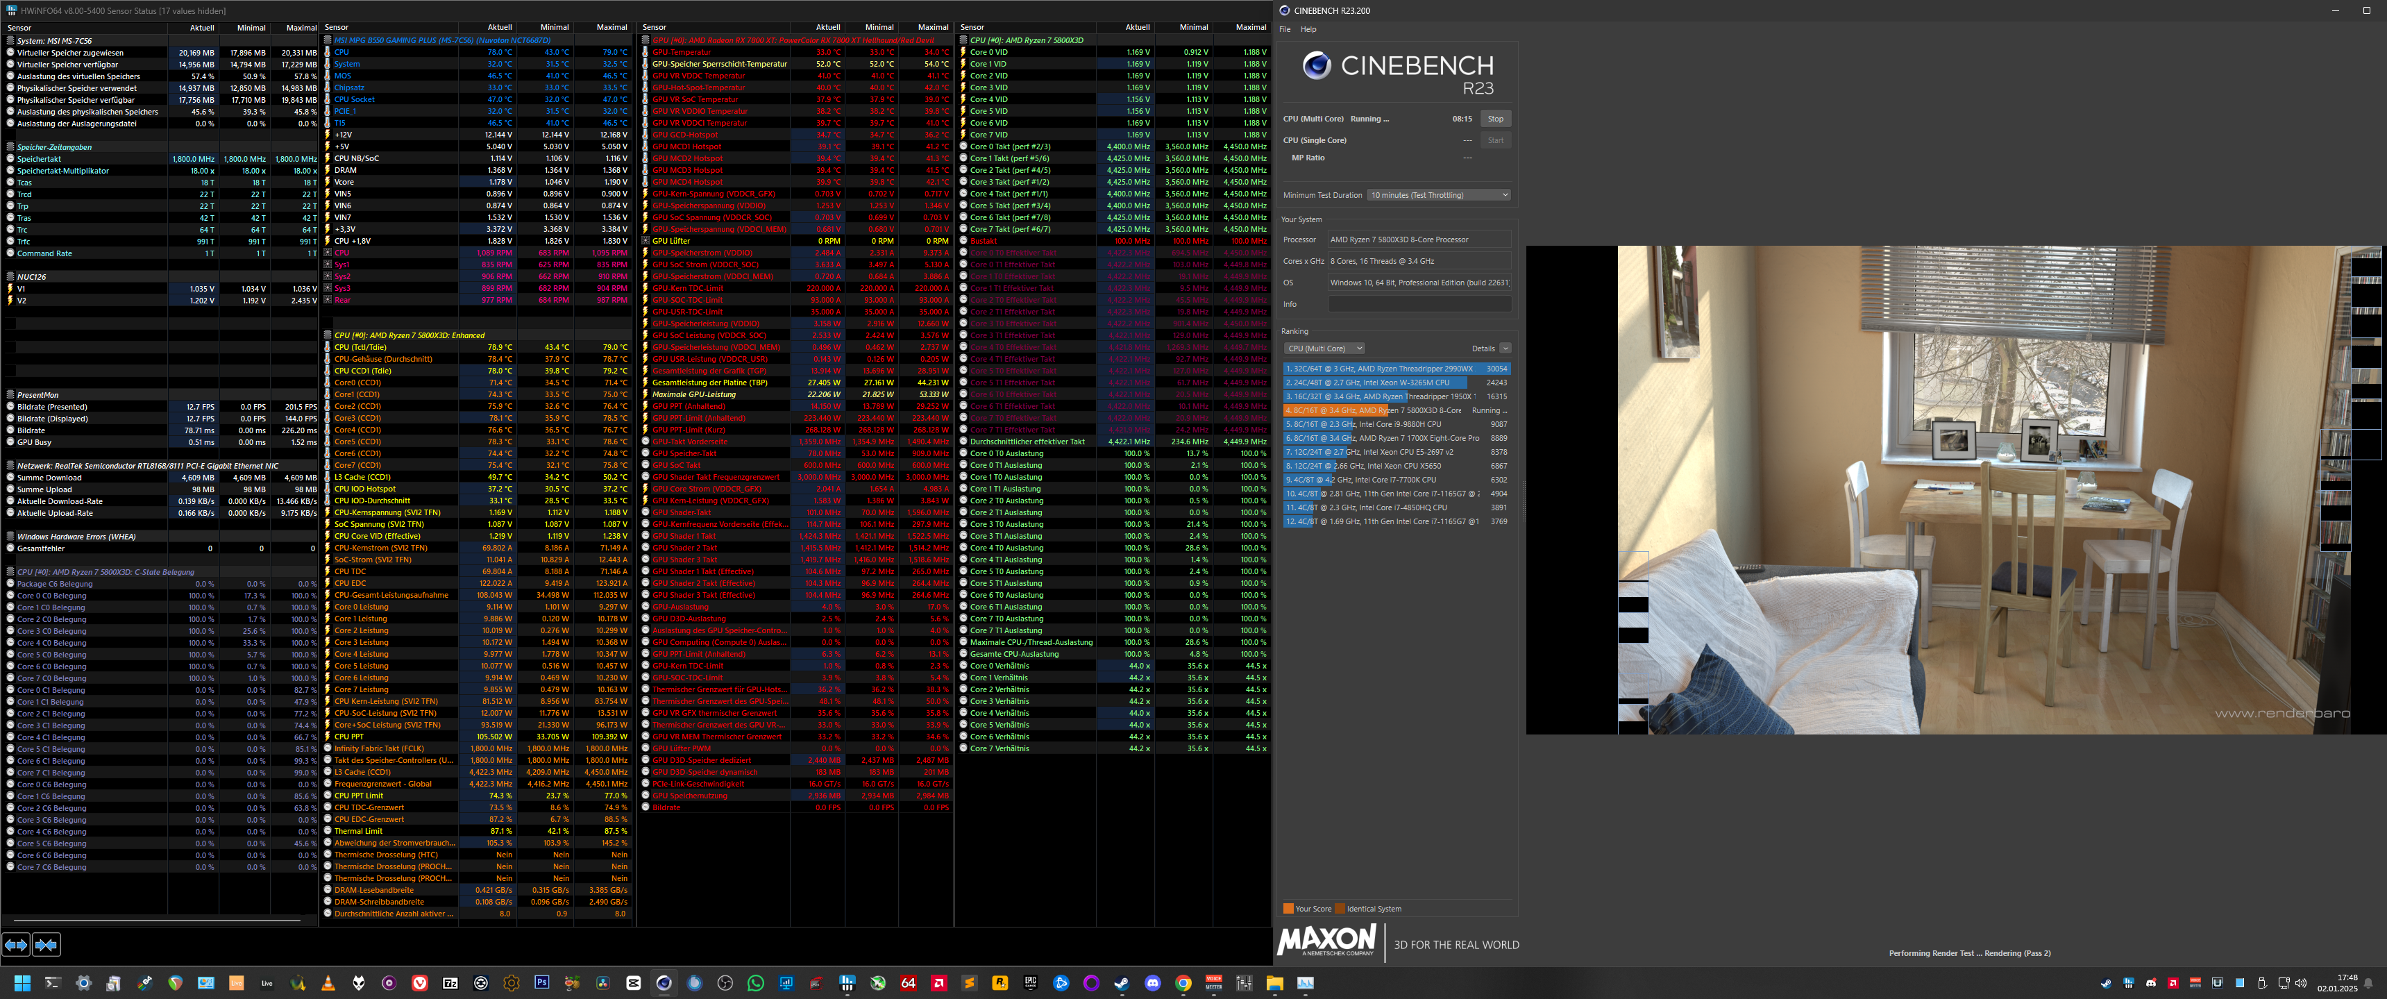Open the Minimum Test Duration dropdown

[x=1438, y=194]
